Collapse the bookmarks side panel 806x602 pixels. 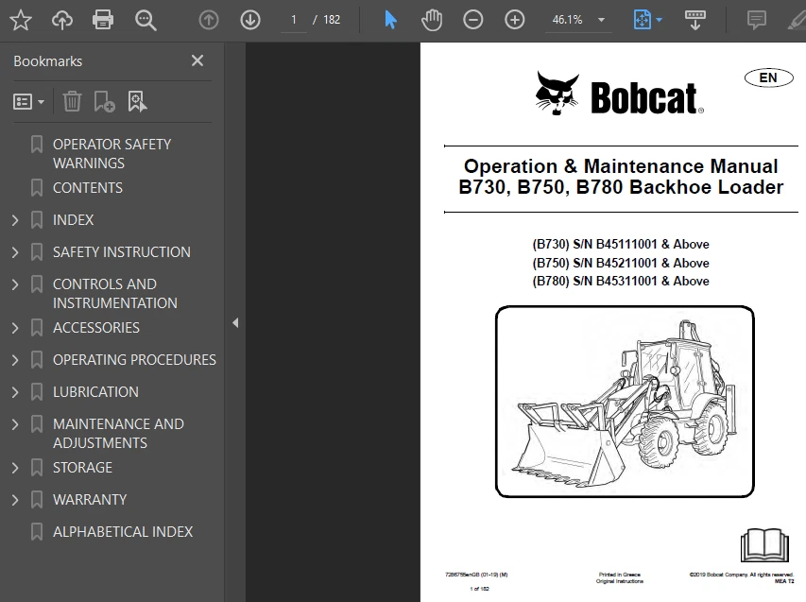234,322
